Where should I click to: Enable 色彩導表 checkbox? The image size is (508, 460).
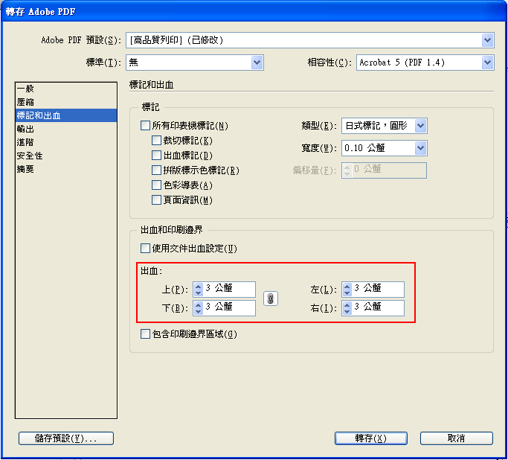click(x=156, y=185)
